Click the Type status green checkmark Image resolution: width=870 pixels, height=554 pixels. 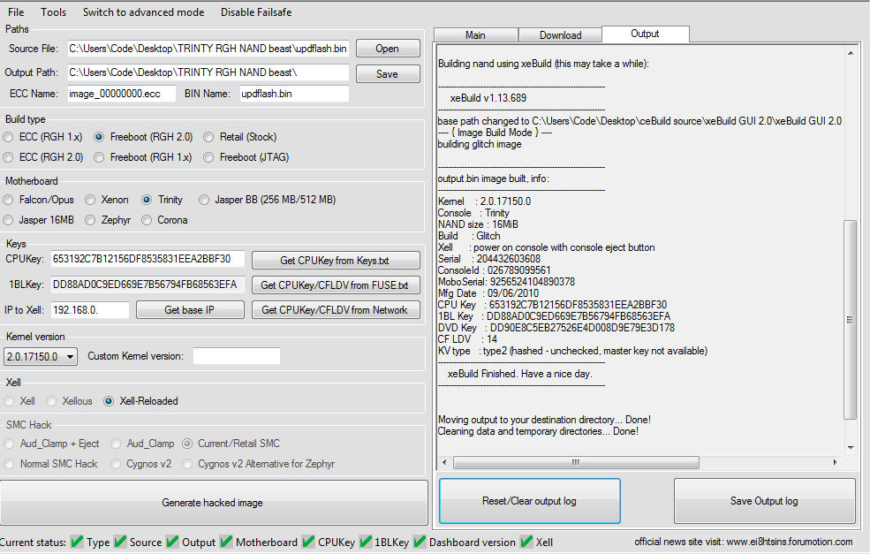pos(77,542)
